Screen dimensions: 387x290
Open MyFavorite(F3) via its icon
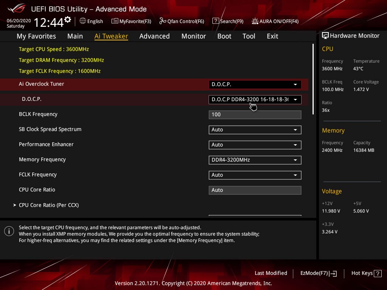click(x=115, y=21)
